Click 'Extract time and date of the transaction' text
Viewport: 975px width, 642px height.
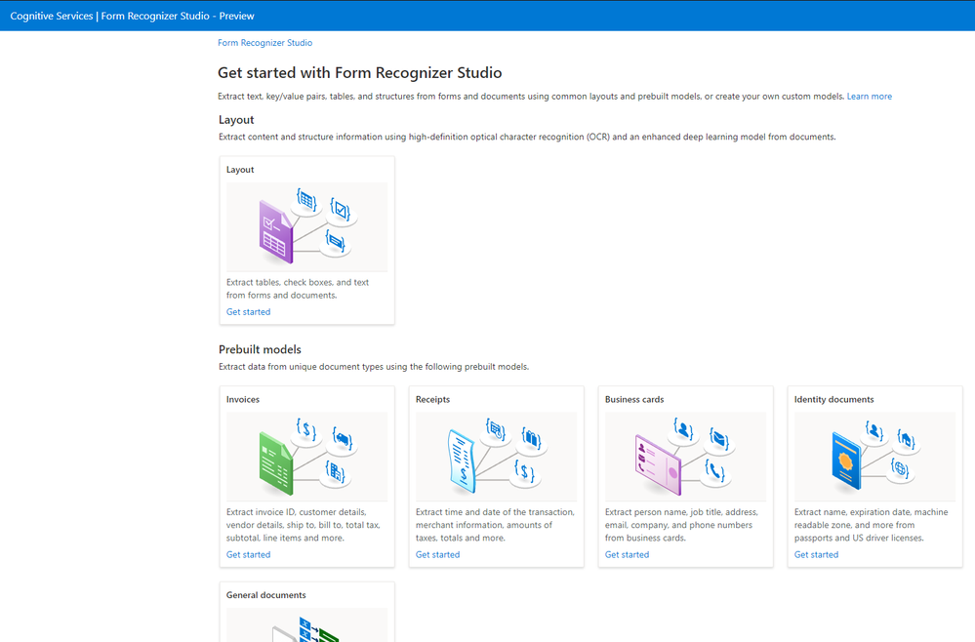click(495, 525)
